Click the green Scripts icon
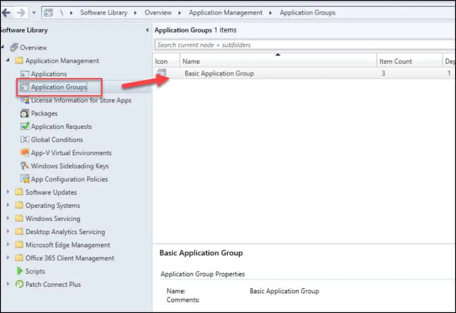Image resolution: width=456 pixels, height=313 pixels. [20, 271]
